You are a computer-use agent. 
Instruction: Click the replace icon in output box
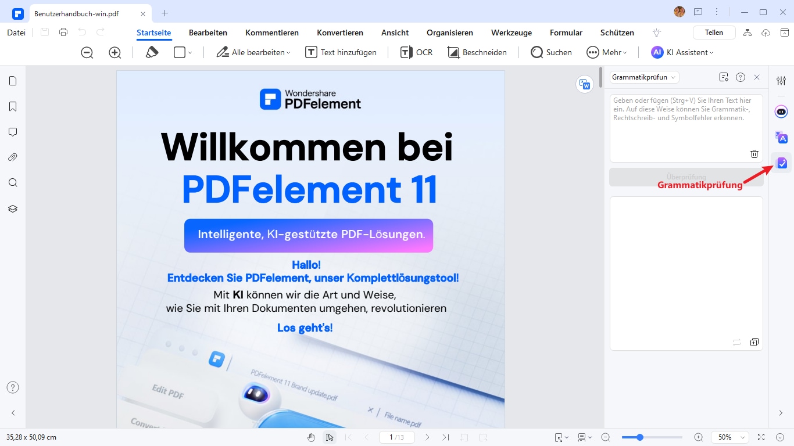737,342
